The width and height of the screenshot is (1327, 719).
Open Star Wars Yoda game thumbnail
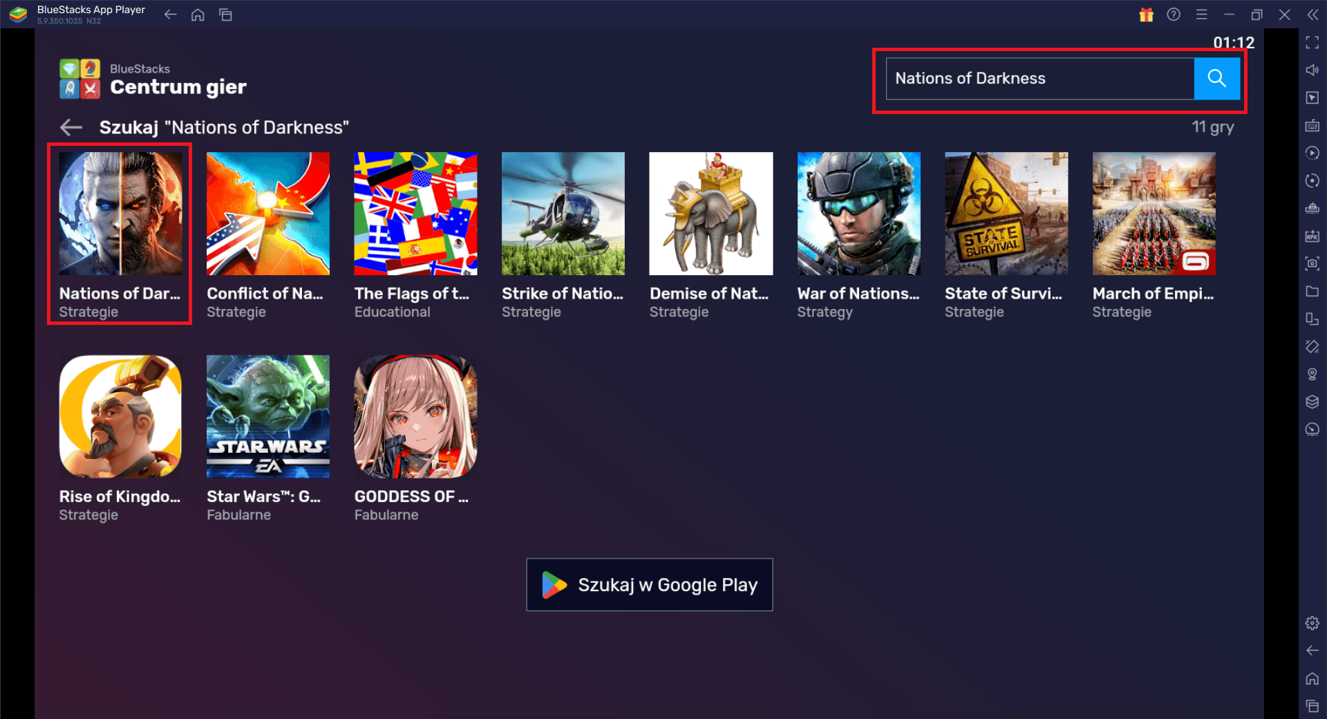click(x=268, y=417)
